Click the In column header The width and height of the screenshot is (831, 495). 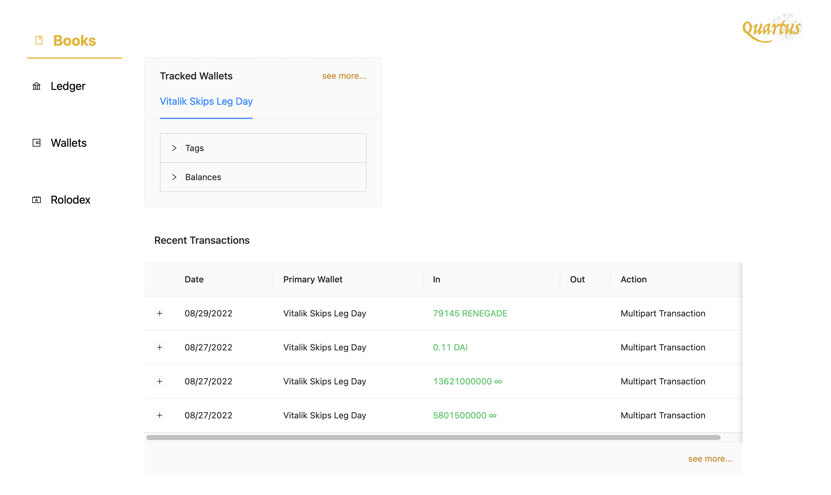pyautogui.click(x=437, y=280)
